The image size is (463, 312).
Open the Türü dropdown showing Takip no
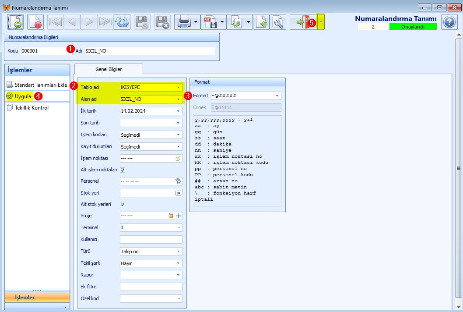coord(178,251)
